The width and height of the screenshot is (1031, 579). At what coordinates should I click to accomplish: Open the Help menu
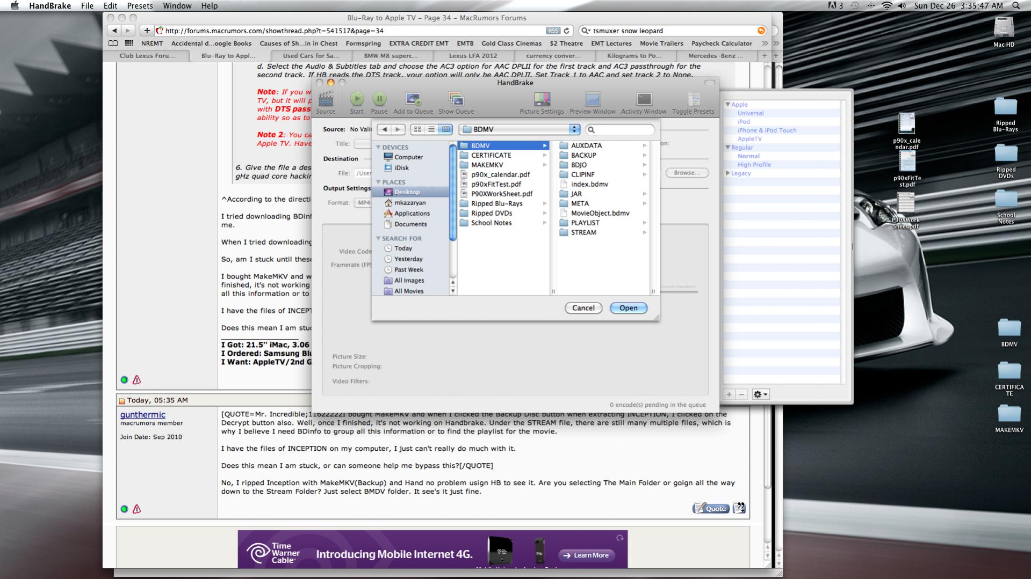(x=210, y=5)
